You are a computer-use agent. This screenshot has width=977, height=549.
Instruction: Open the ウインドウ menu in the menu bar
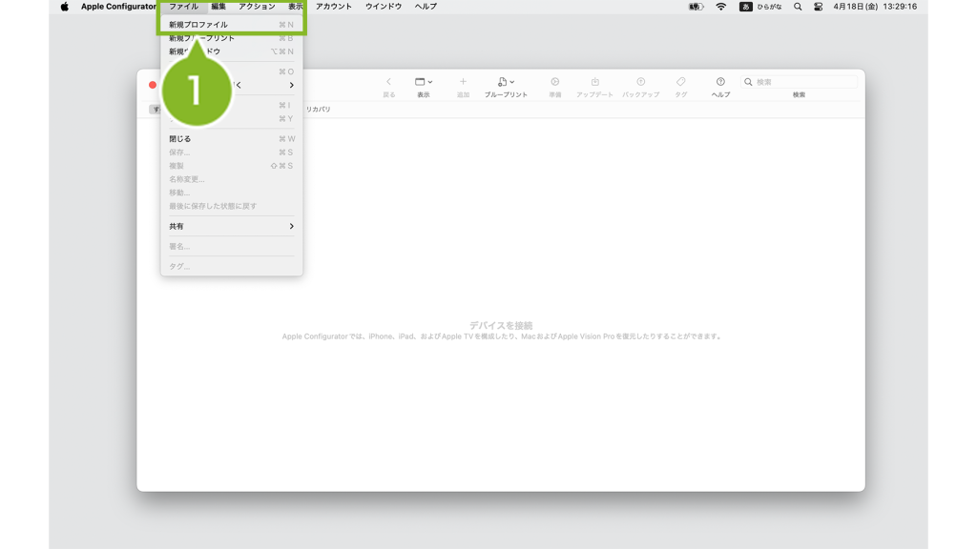coord(384,7)
